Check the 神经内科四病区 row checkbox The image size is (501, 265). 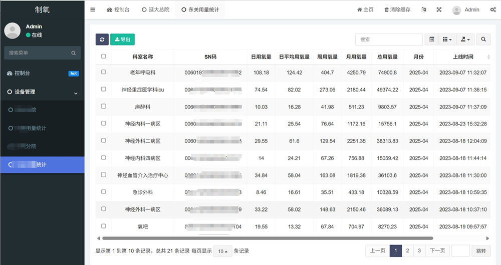click(103, 157)
